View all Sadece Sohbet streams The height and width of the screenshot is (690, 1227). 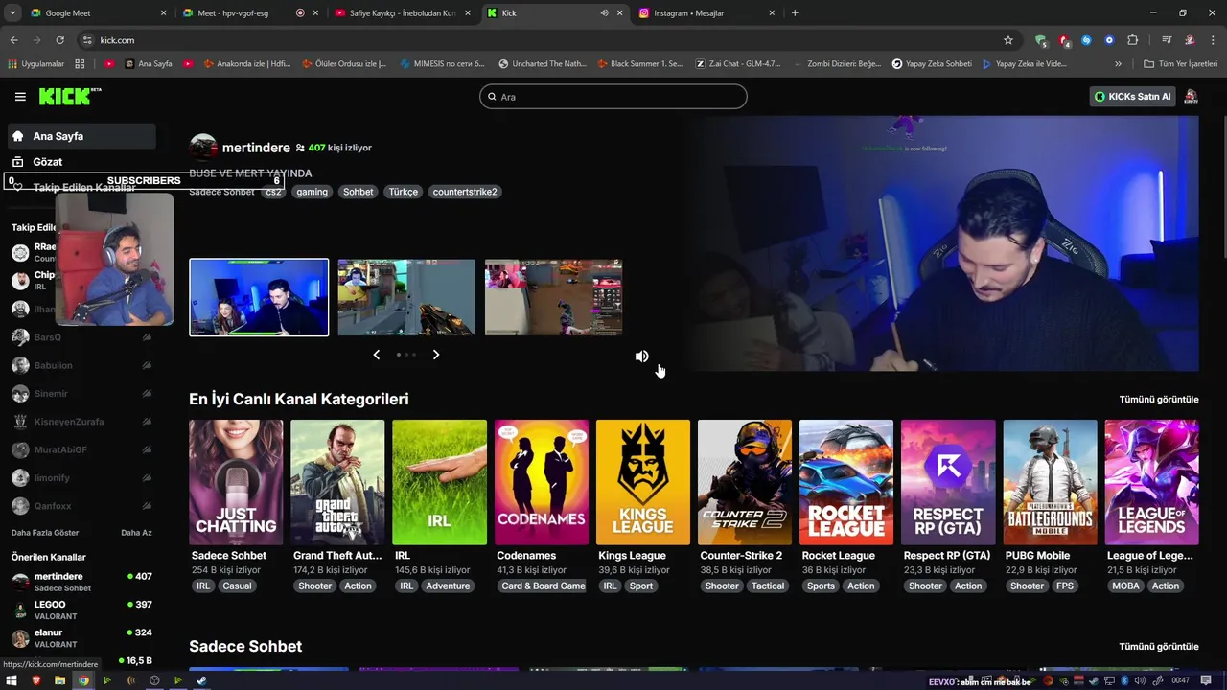[x=1159, y=647]
